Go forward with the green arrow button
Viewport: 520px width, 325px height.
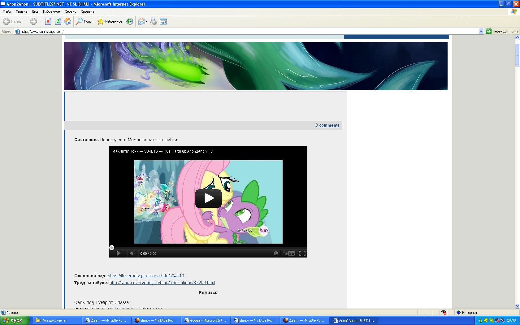click(33, 21)
